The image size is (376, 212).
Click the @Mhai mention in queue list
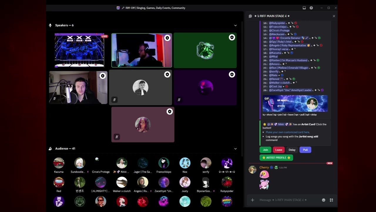273,57
